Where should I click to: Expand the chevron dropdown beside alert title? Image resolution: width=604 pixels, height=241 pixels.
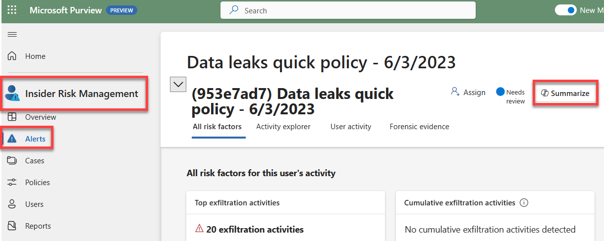click(178, 85)
